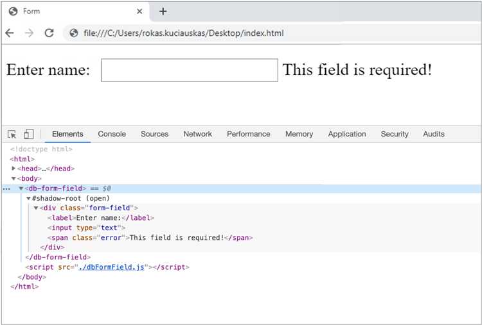Toggle the device toolbar icon

pos(28,134)
